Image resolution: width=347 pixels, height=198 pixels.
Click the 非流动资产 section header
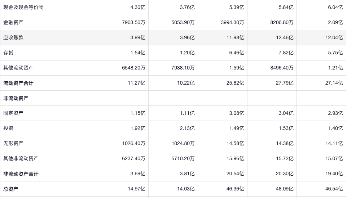pos(16,98)
